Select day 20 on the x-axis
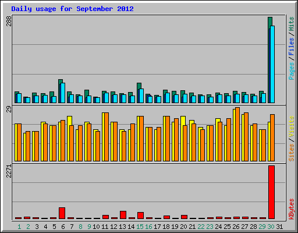 (x=183, y=227)
